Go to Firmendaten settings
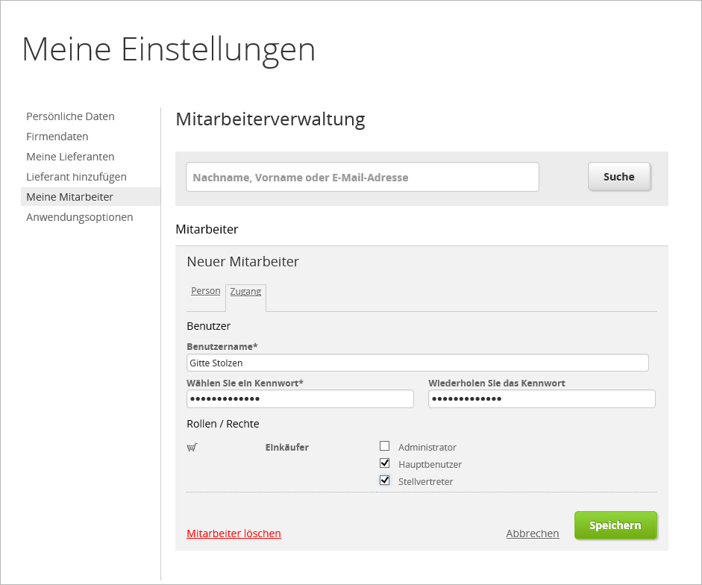Screen dimensions: 702x585 click(57, 137)
